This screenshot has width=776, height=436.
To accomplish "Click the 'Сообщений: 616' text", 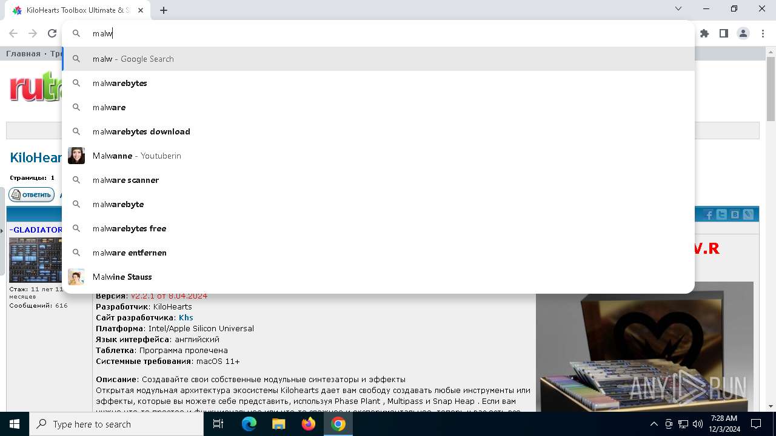I will pos(38,306).
